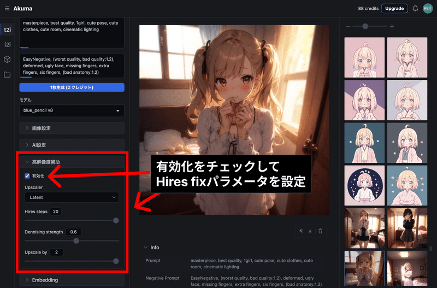Switch to the t2i mode
This screenshot has width=437, height=288.
coord(8,30)
